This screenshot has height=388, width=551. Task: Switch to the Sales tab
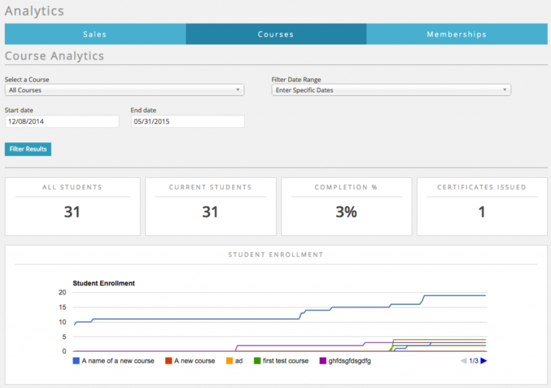tap(95, 34)
